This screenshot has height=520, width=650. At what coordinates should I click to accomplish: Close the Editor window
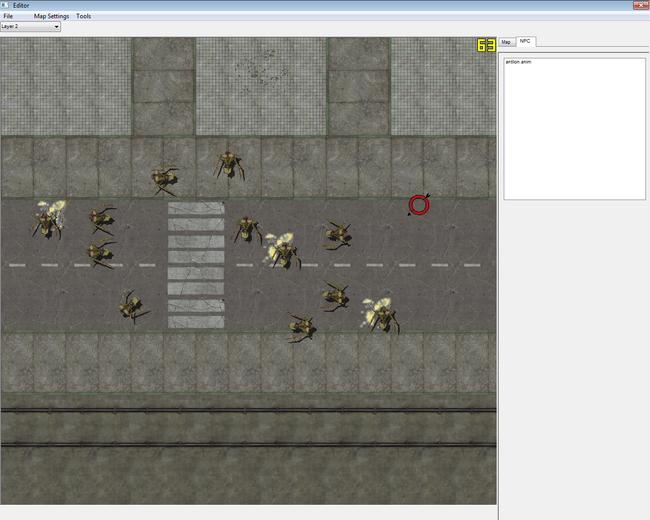[641, 5]
